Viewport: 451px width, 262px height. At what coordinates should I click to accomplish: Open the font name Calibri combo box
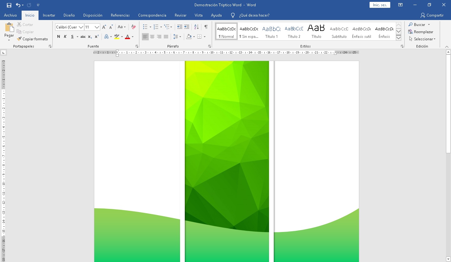pos(70,27)
